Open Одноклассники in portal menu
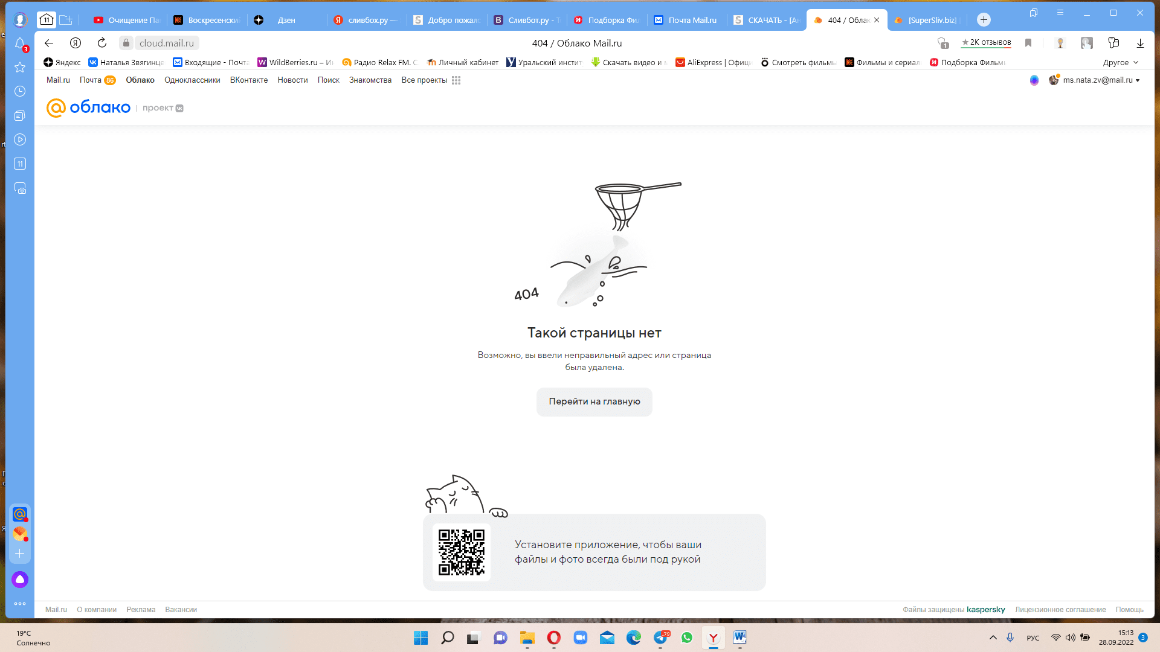 pos(192,80)
